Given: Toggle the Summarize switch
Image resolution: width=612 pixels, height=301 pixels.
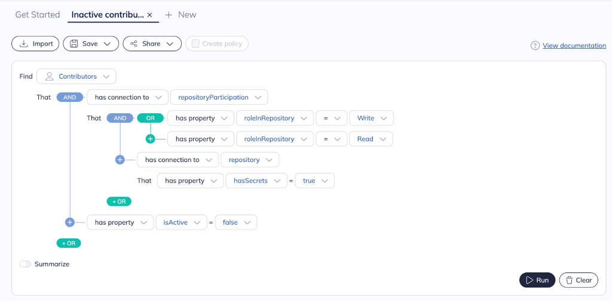Looking at the screenshot, I should coord(25,264).
